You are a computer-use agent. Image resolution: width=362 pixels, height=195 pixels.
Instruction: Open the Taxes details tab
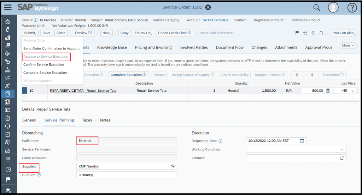click(x=87, y=120)
